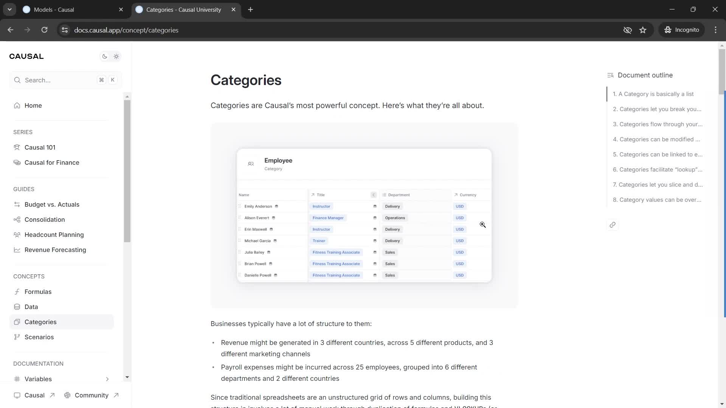Close the Models - Causal tab
Screen dimensions: 726x408
coord(121,10)
